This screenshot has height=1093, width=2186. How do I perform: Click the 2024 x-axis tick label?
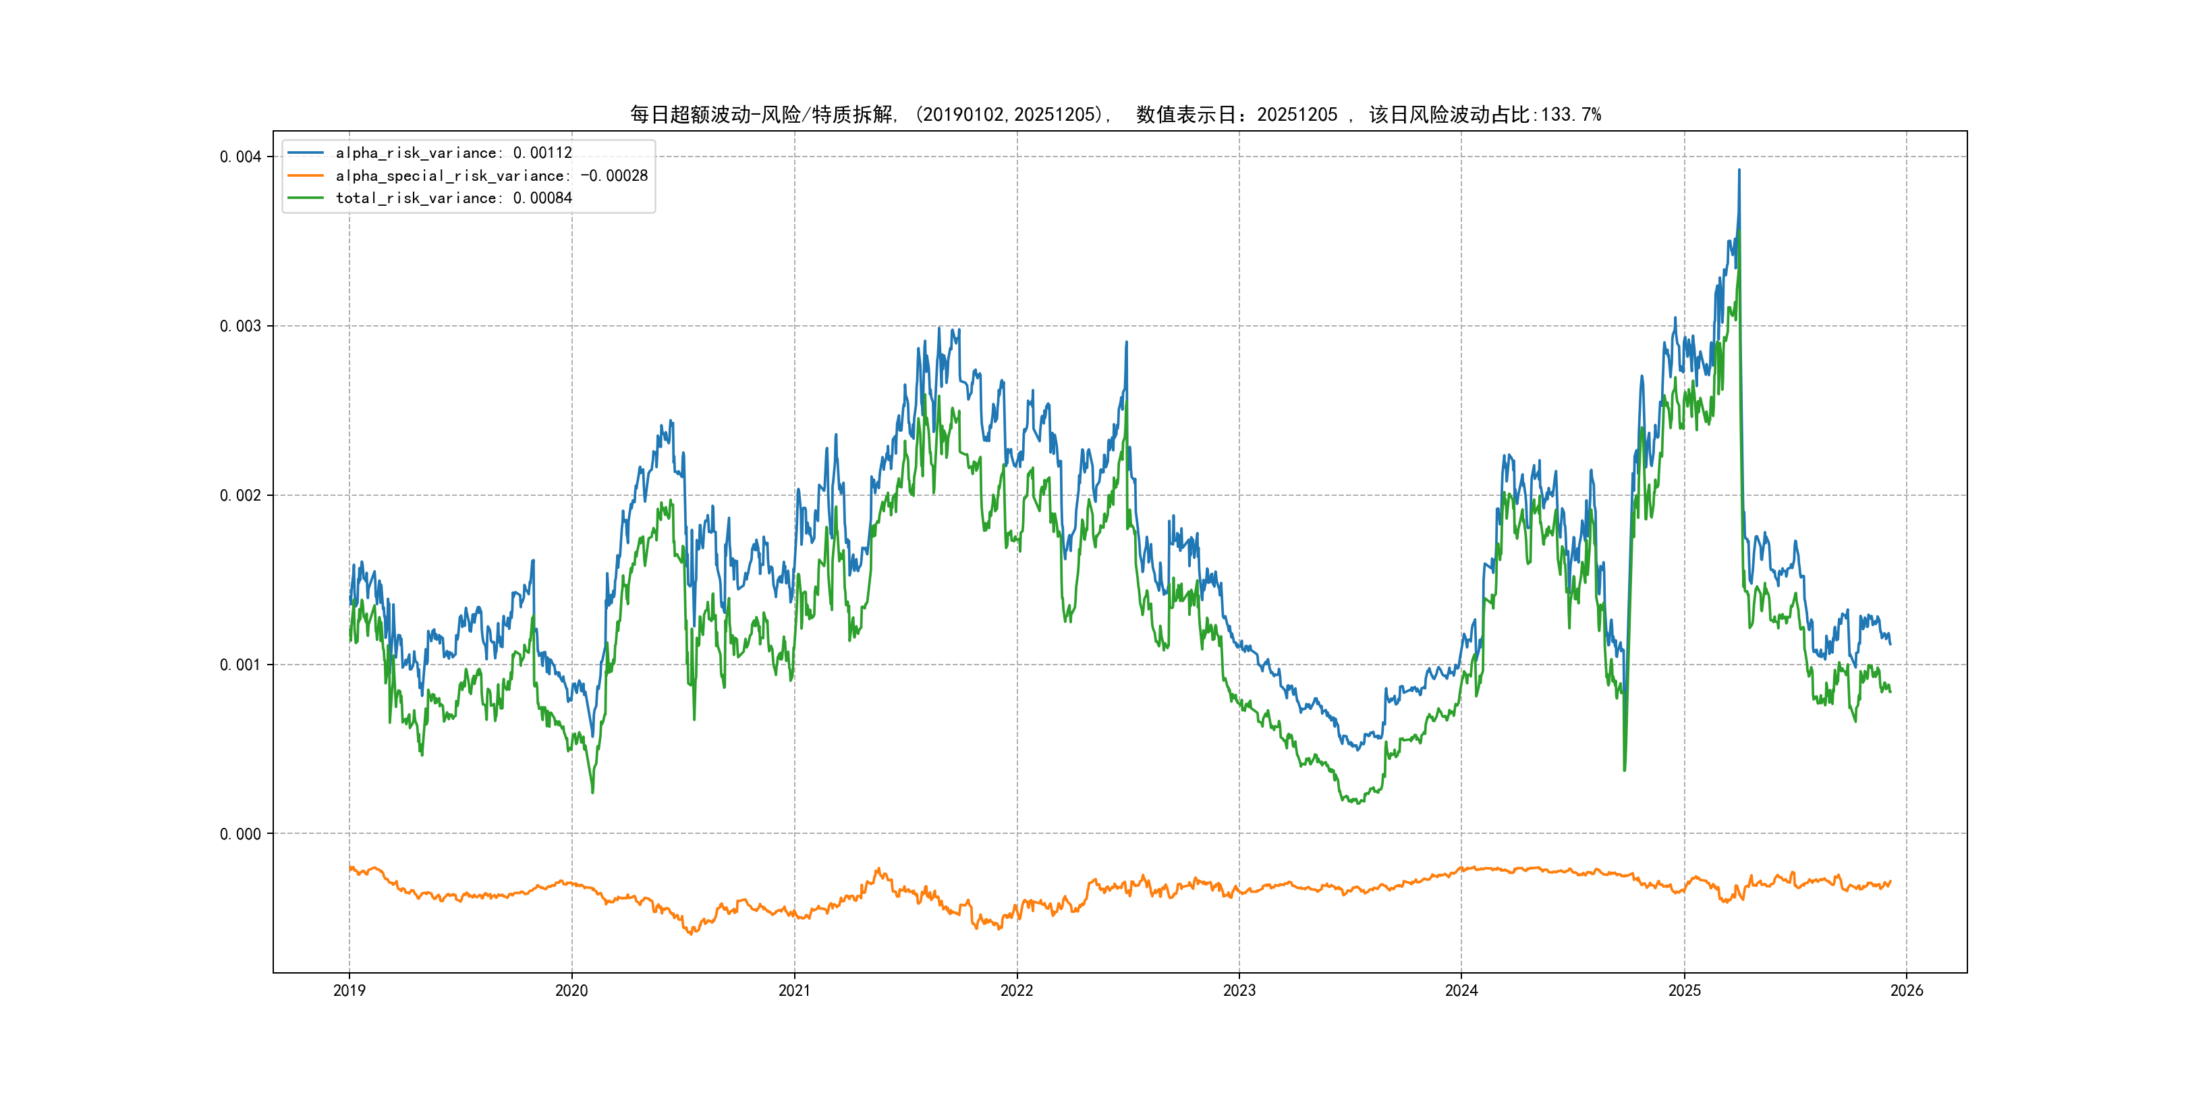[1461, 990]
